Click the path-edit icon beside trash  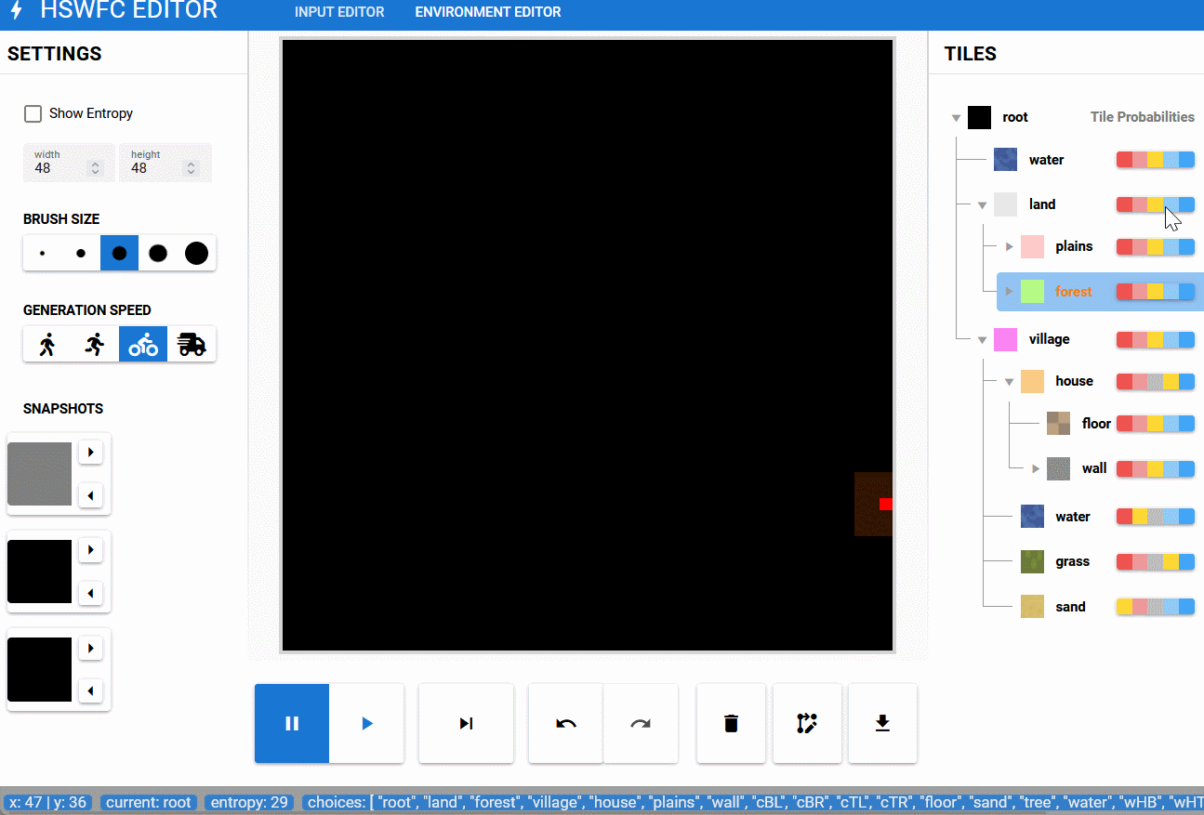pos(807,723)
